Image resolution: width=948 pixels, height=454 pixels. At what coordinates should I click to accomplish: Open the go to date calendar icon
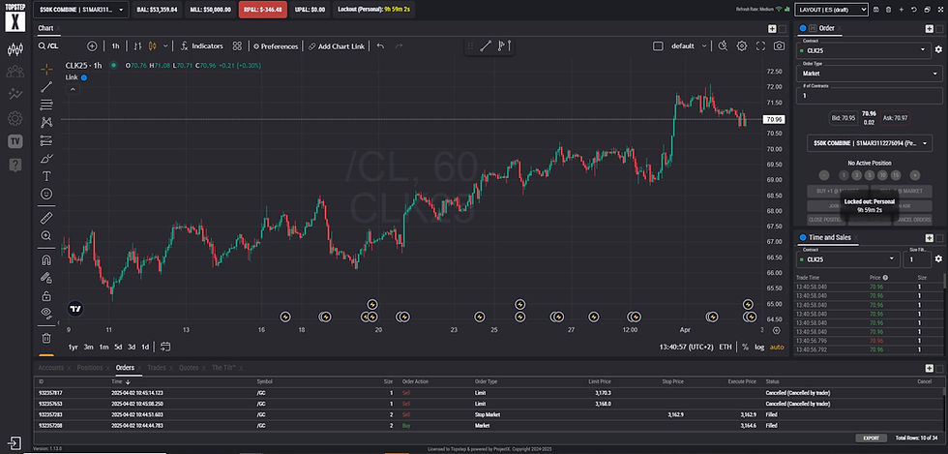tap(165, 347)
